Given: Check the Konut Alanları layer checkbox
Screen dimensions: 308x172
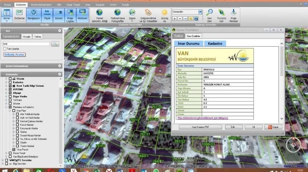Looking at the screenshot, I should coord(17,125).
